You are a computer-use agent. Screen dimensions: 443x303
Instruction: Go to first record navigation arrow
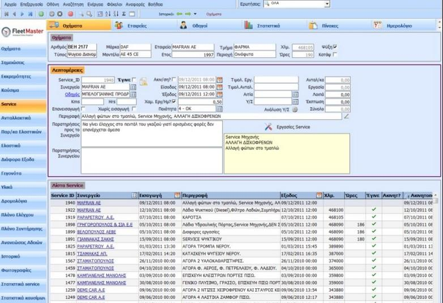click(6, 14)
